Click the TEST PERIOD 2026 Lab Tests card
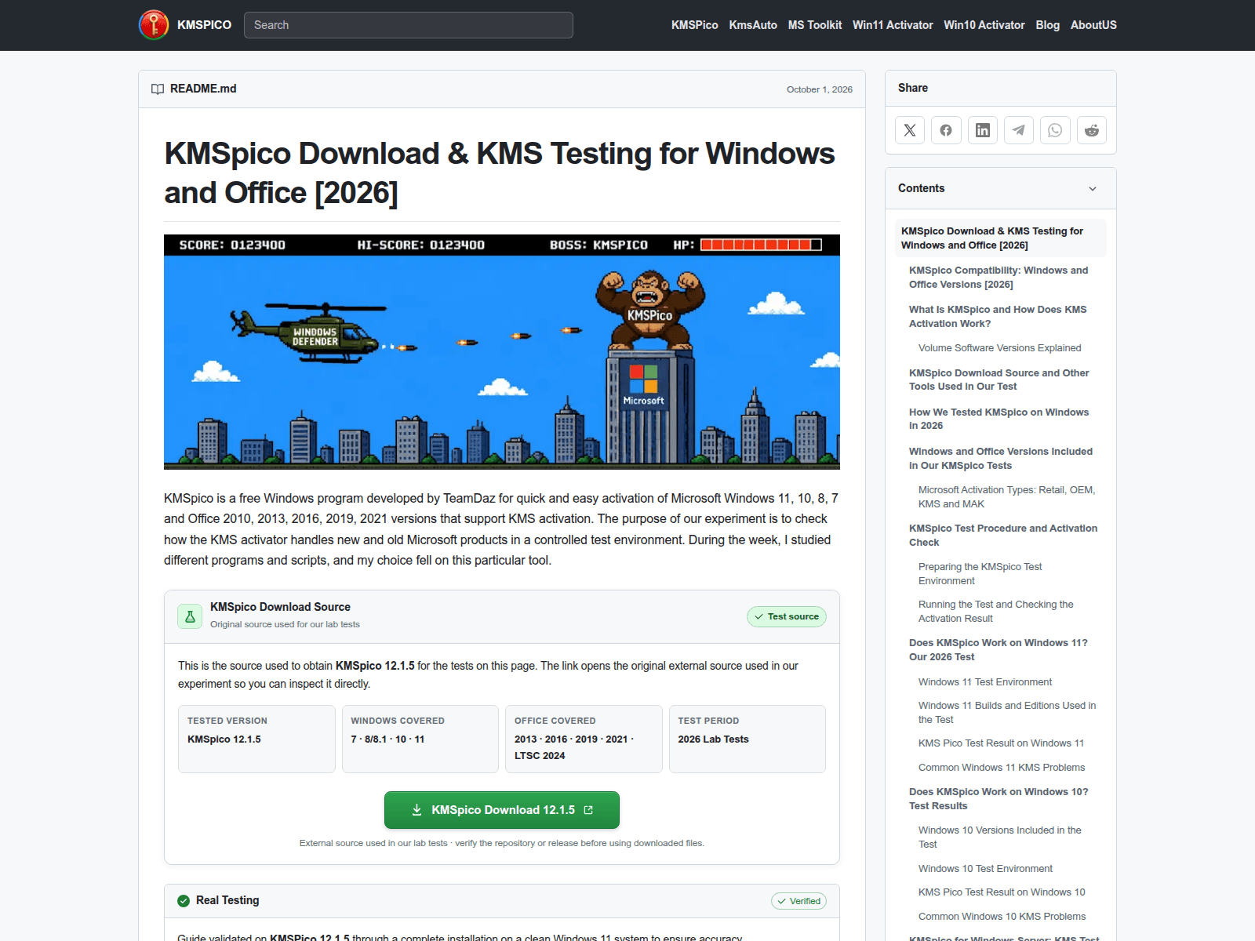The image size is (1255, 941). point(748,739)
